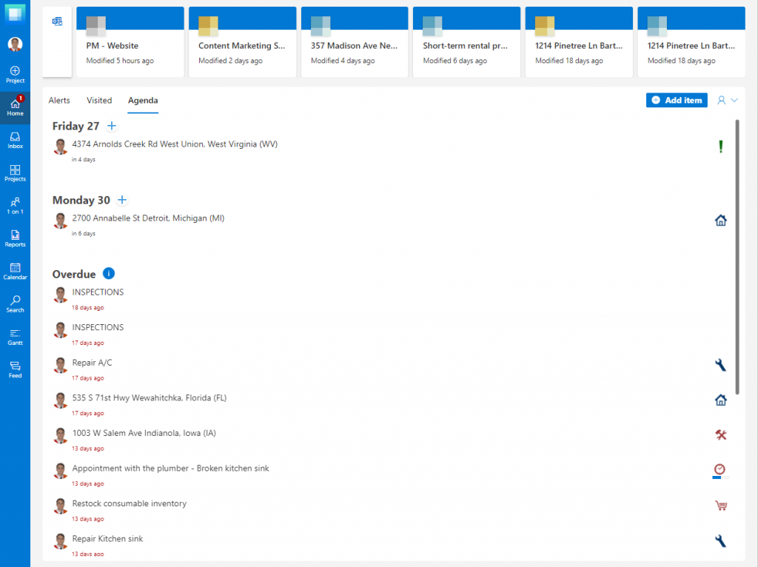Click the wrench icon next to Repair A/C
This screenshot has width=758, height=567.
click(721, 364)
